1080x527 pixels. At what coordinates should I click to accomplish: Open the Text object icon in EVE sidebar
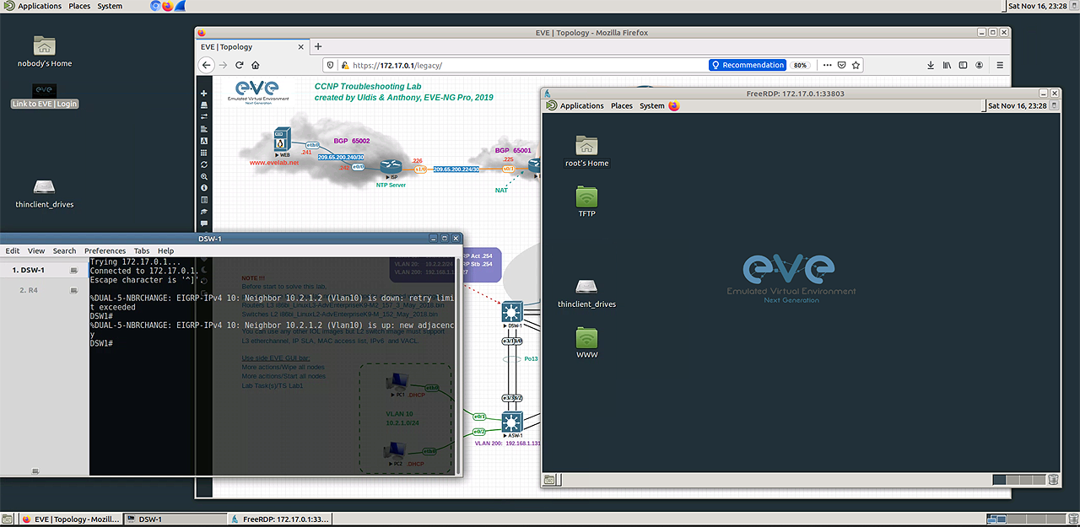click(204, 141)
